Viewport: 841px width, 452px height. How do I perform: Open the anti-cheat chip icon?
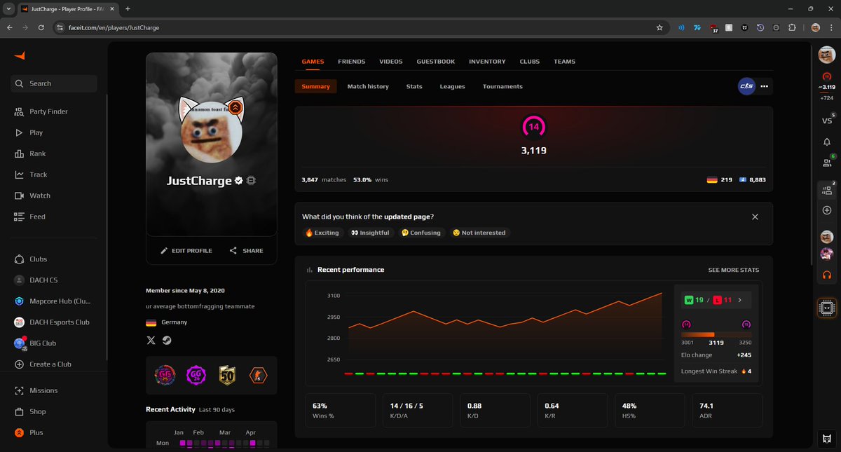[x=827, y=308]
